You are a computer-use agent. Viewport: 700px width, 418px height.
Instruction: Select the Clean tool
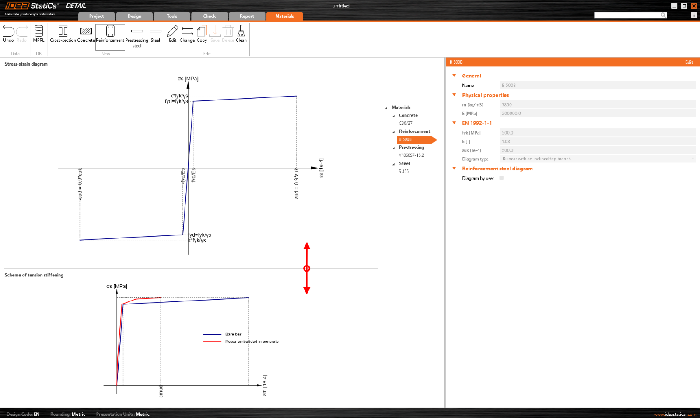(241, 35)
